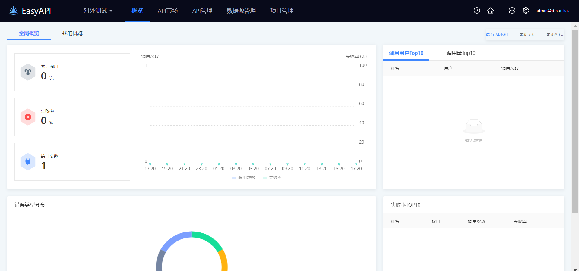Click the 调用次数 y-axis label
This screenshot has width=579, height=271.
pyautogui.click(x=150, y=56)
